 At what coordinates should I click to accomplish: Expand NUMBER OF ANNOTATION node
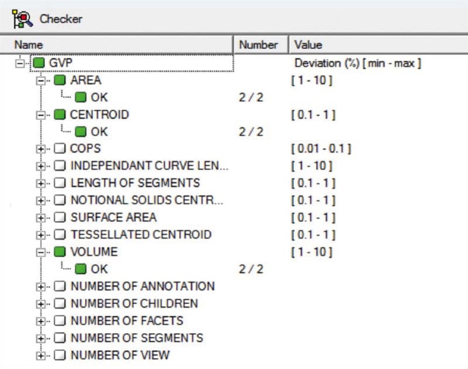click(x=41, y=287)
